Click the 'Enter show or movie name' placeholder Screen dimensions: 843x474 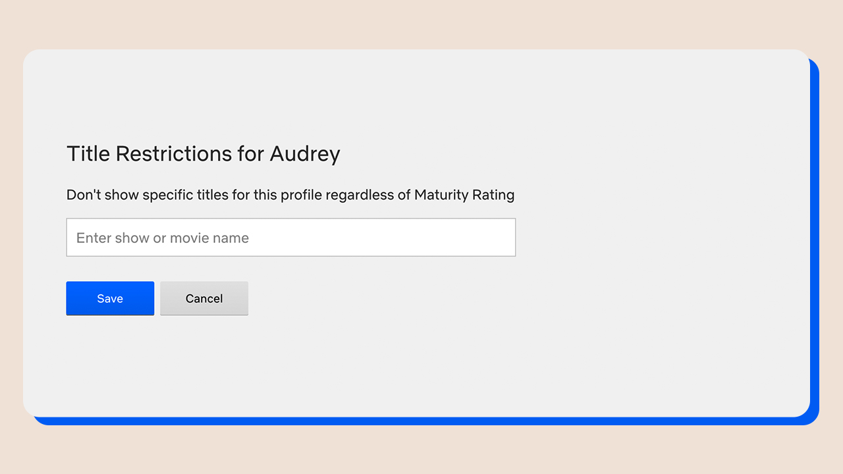click(163, 238)
